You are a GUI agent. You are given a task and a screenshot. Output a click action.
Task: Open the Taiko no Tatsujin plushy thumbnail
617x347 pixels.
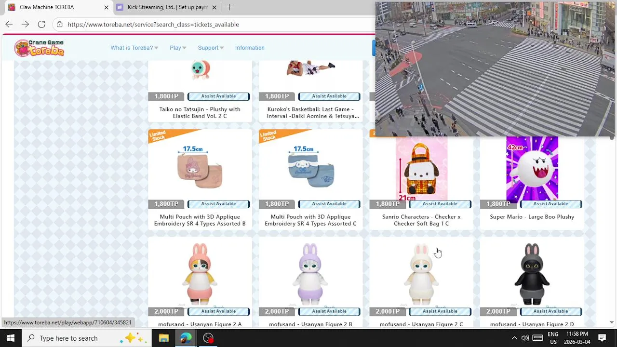(x=200, y=70)
